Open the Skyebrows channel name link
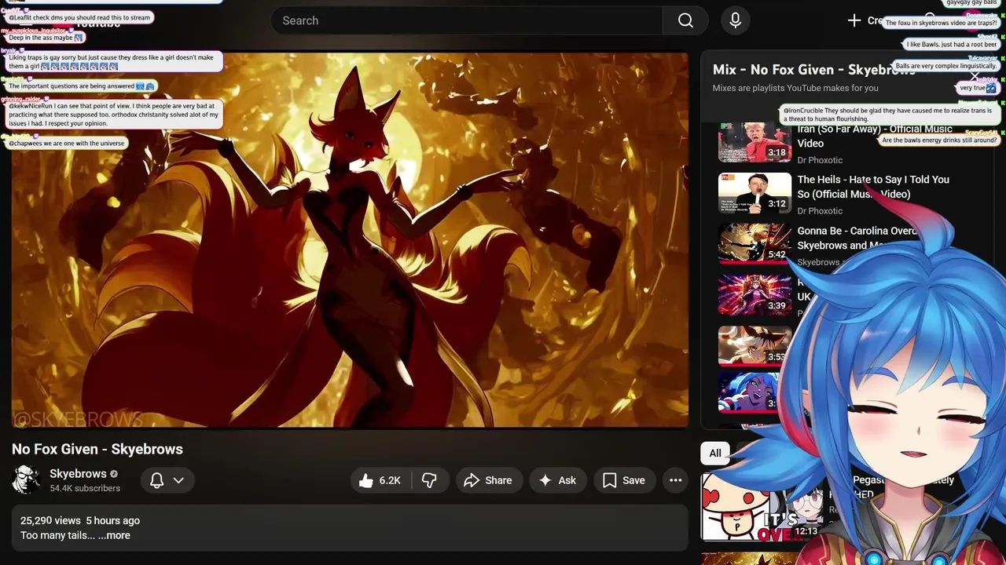This screenshot has width=1006, height=565. tap(78, 474)
